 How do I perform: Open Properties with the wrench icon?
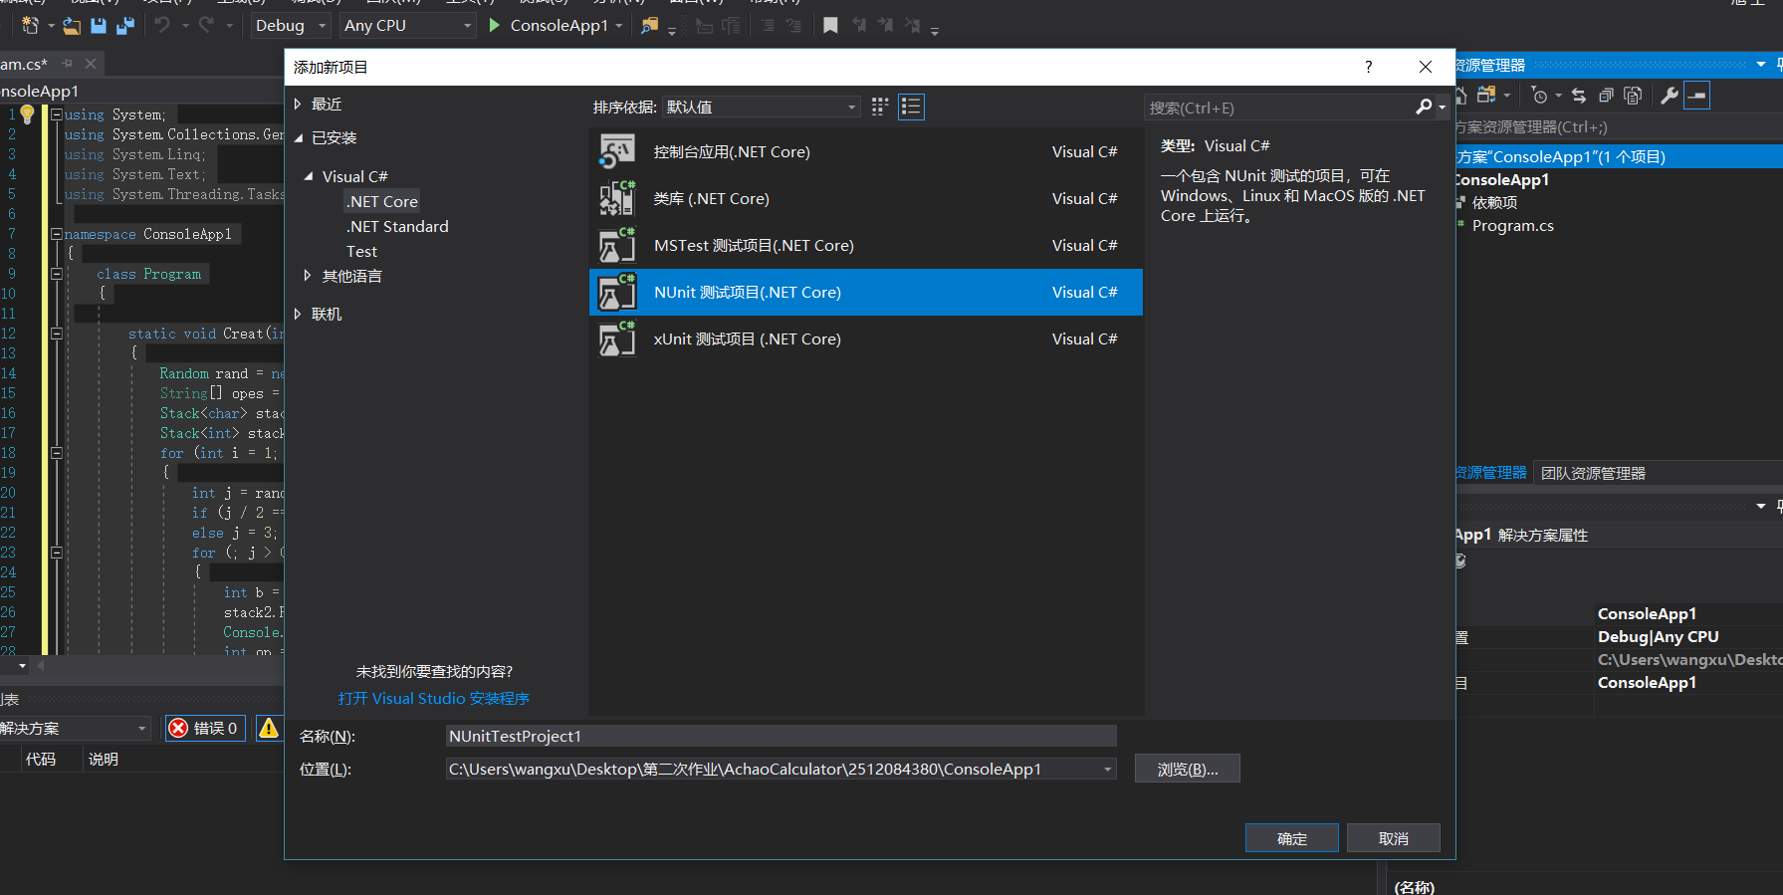tap(1670, 96)
